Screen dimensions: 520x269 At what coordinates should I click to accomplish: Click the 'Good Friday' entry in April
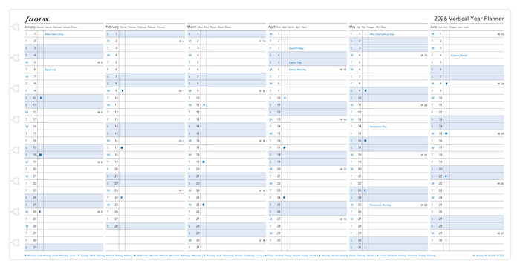click(296, 48)
